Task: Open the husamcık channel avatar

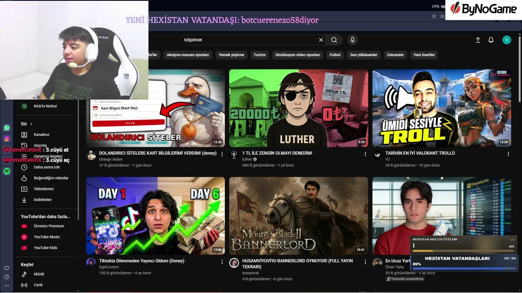Action: coord(234,262)
